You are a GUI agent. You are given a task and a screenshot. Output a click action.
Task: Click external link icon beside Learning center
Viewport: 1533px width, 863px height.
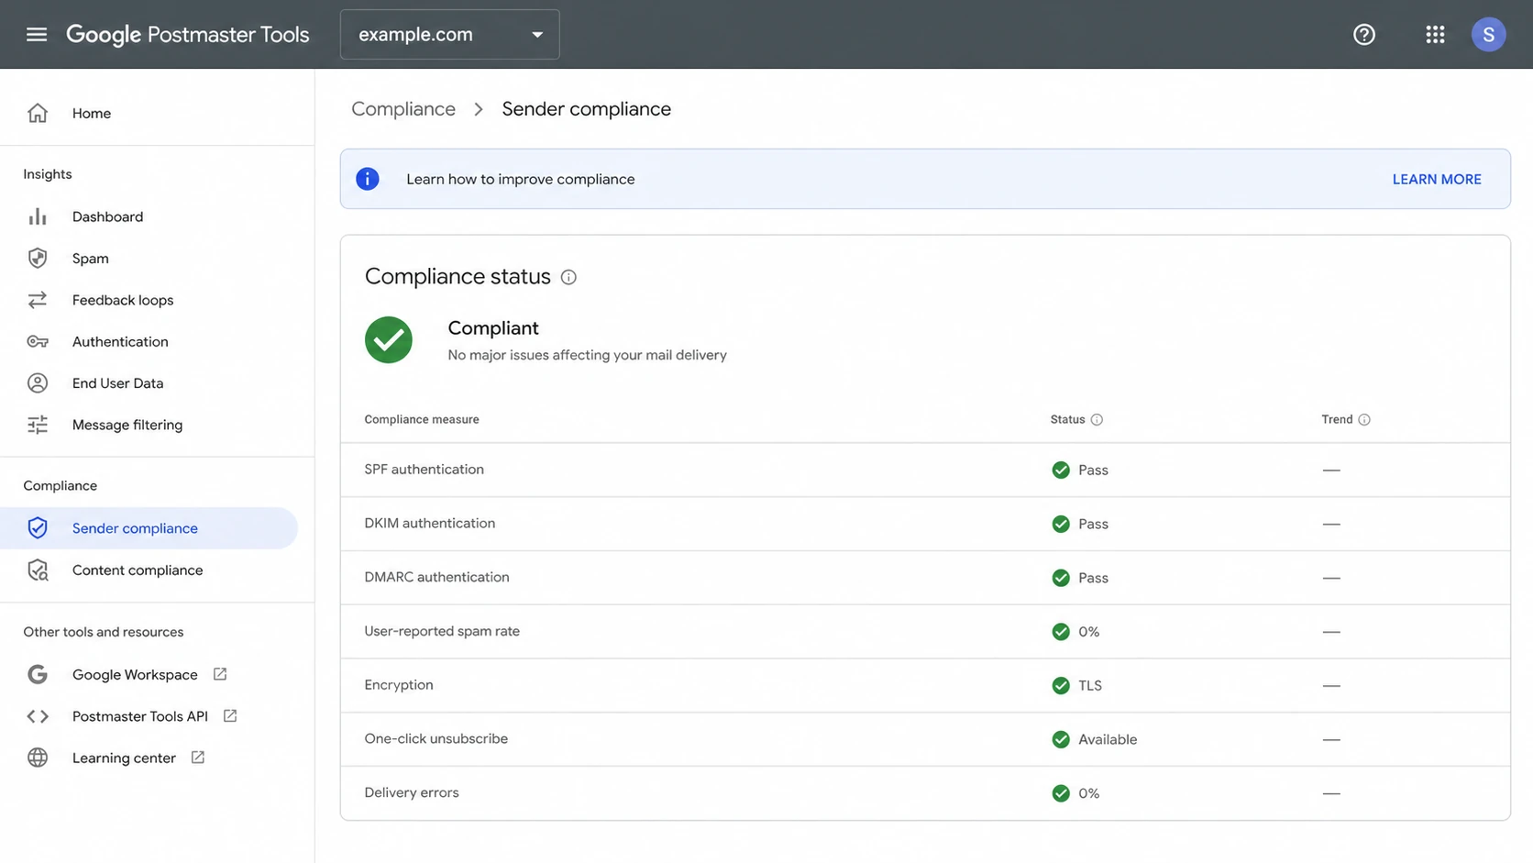click(198, 758)
